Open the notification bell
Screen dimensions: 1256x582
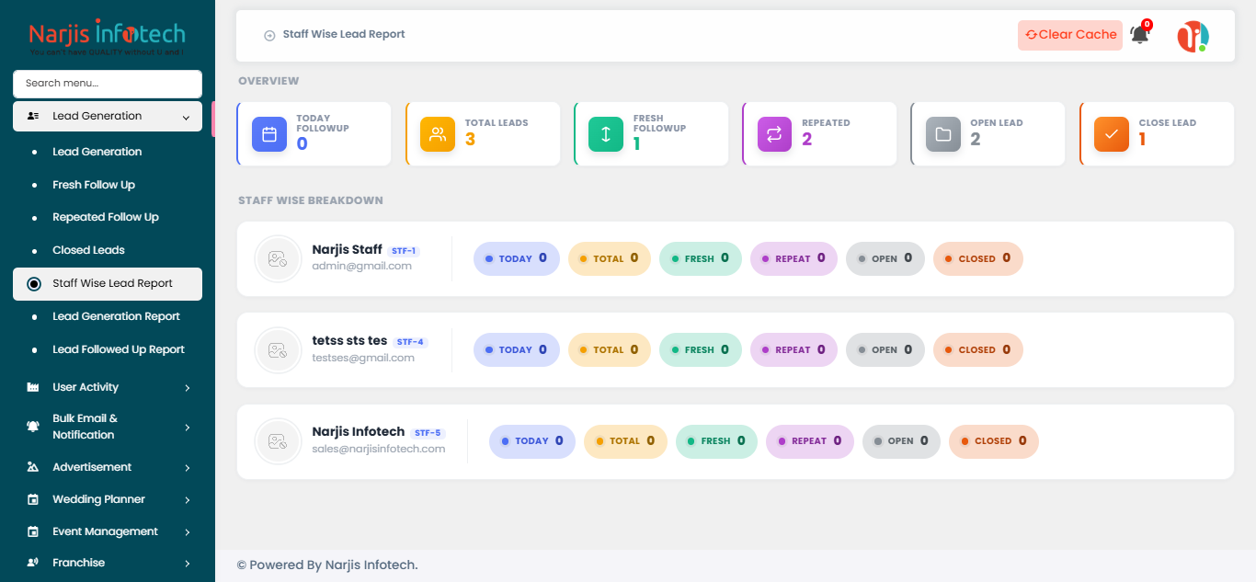pyautogui.click(x=1140, y=34)
